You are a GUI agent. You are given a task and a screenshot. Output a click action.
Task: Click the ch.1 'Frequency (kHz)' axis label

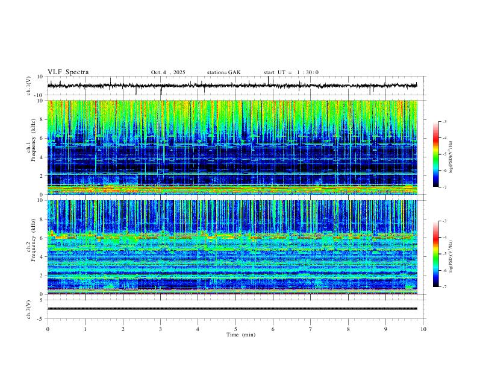coord(33,140)
